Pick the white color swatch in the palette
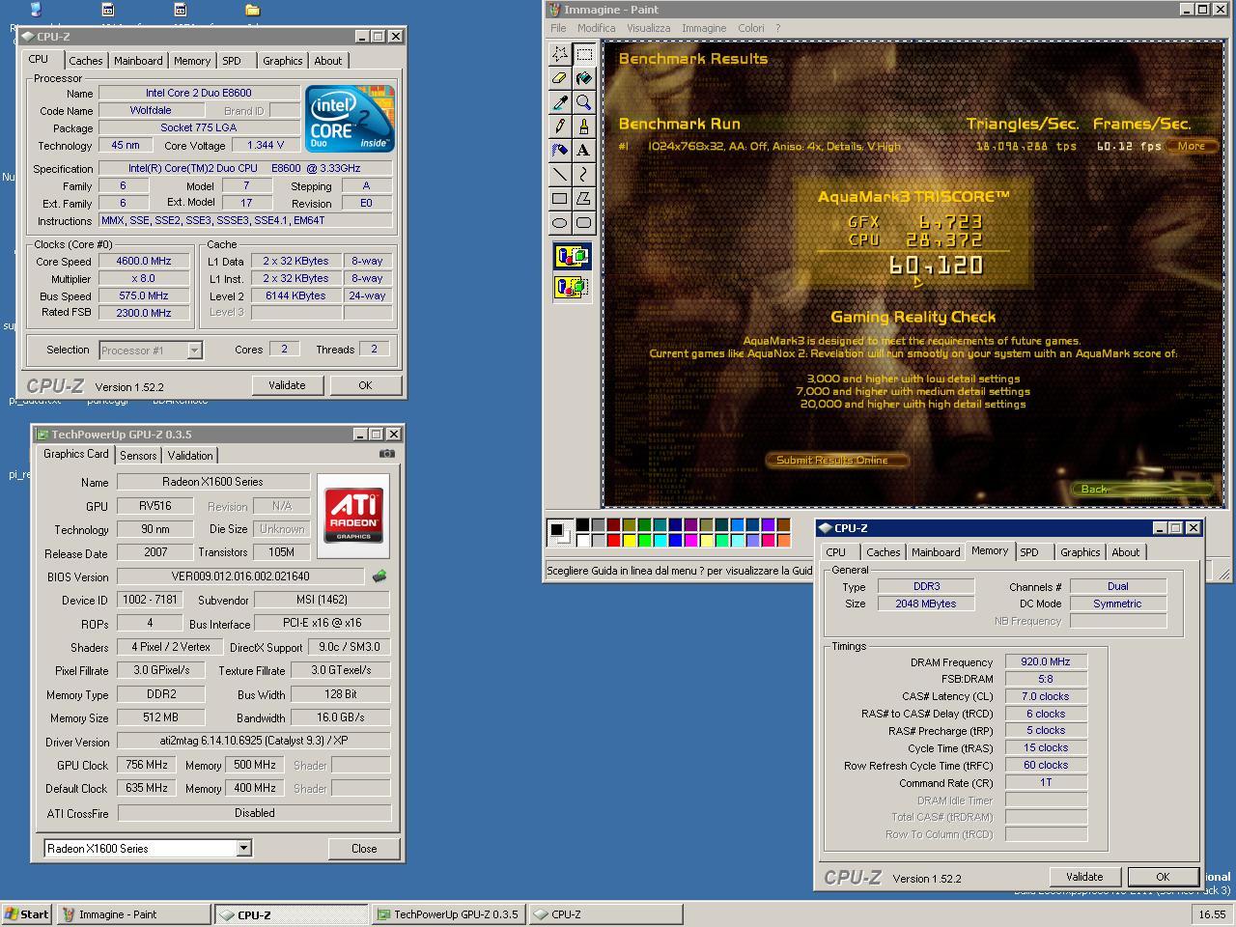The height and width of the screenshot is (927, 1236). click(x=582, y=541)
